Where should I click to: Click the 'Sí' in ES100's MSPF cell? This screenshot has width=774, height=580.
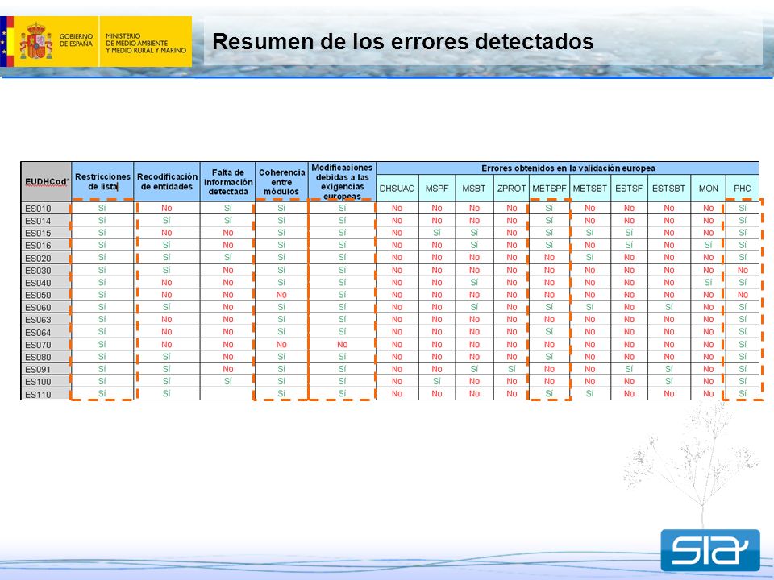[437, 381]
